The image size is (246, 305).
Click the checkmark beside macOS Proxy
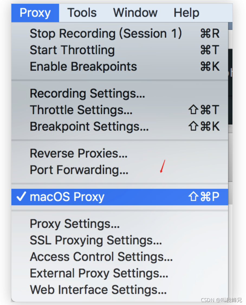[x=21, y=197]
